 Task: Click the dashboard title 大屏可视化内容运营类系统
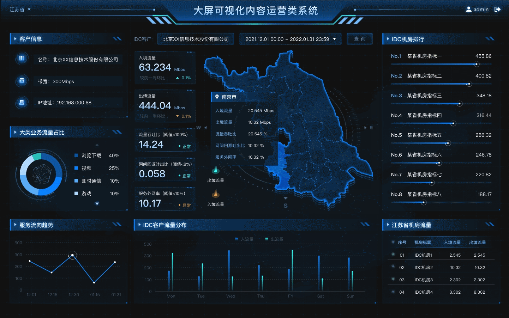256,11
